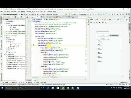Image resolution: width=131 pixels, height=98 pixels.
Task: Open the Terminal tool window button
Action: [29, 82]
